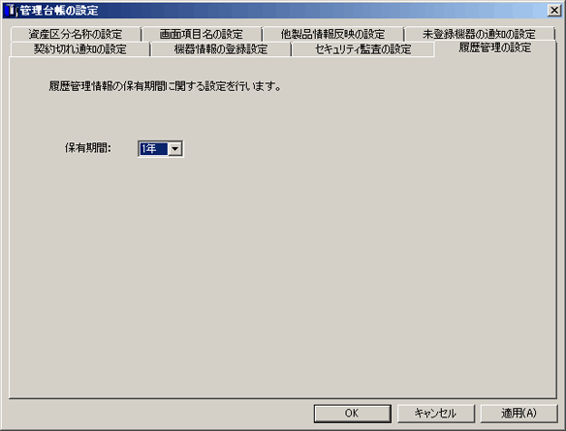Viewport: 566px width, 431px height.
Task: Click the application icon in the title bar
Action: pyautogui.click(x=11, y=11)
